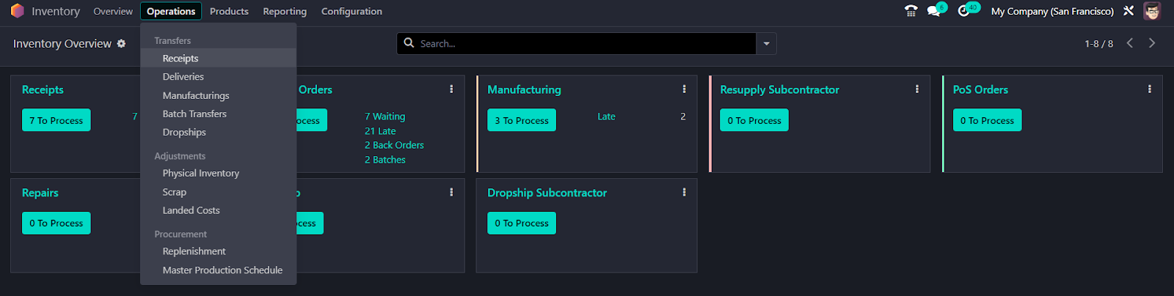This screenshot has width=1174, height=296.
Task: Select Manufacturings in the Operations menu
Action: 219,95
